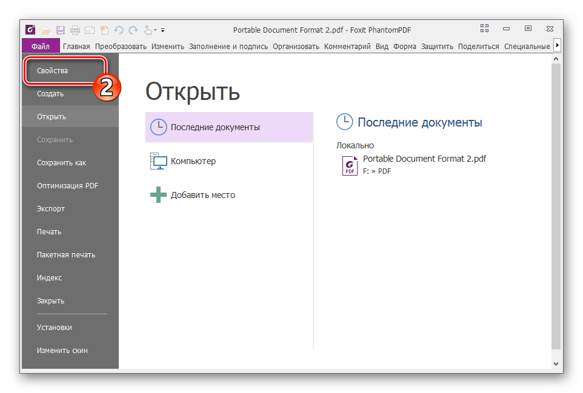Click the ribbon display toggle icon in title bar

click(484, 28)
